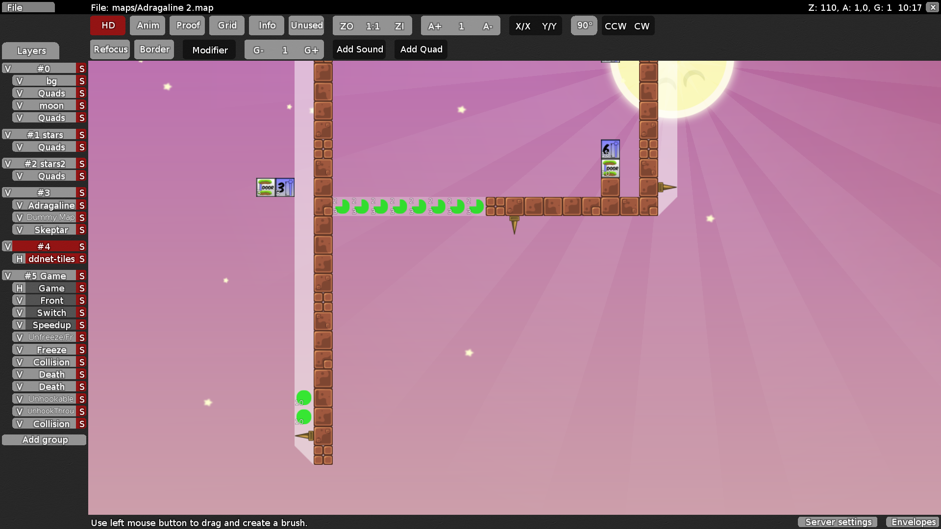This screenshot has height=529, width=941.
Task: Open settings for the Skeptar layer
Action: pos(81,229)
